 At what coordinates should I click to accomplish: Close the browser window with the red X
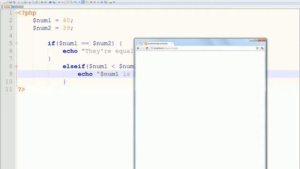pos(262,40)
